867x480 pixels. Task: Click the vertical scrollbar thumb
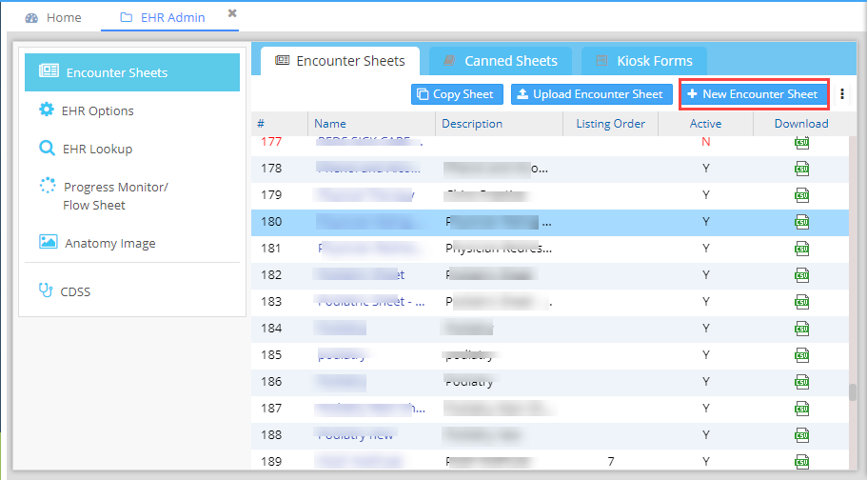point(853,392)
